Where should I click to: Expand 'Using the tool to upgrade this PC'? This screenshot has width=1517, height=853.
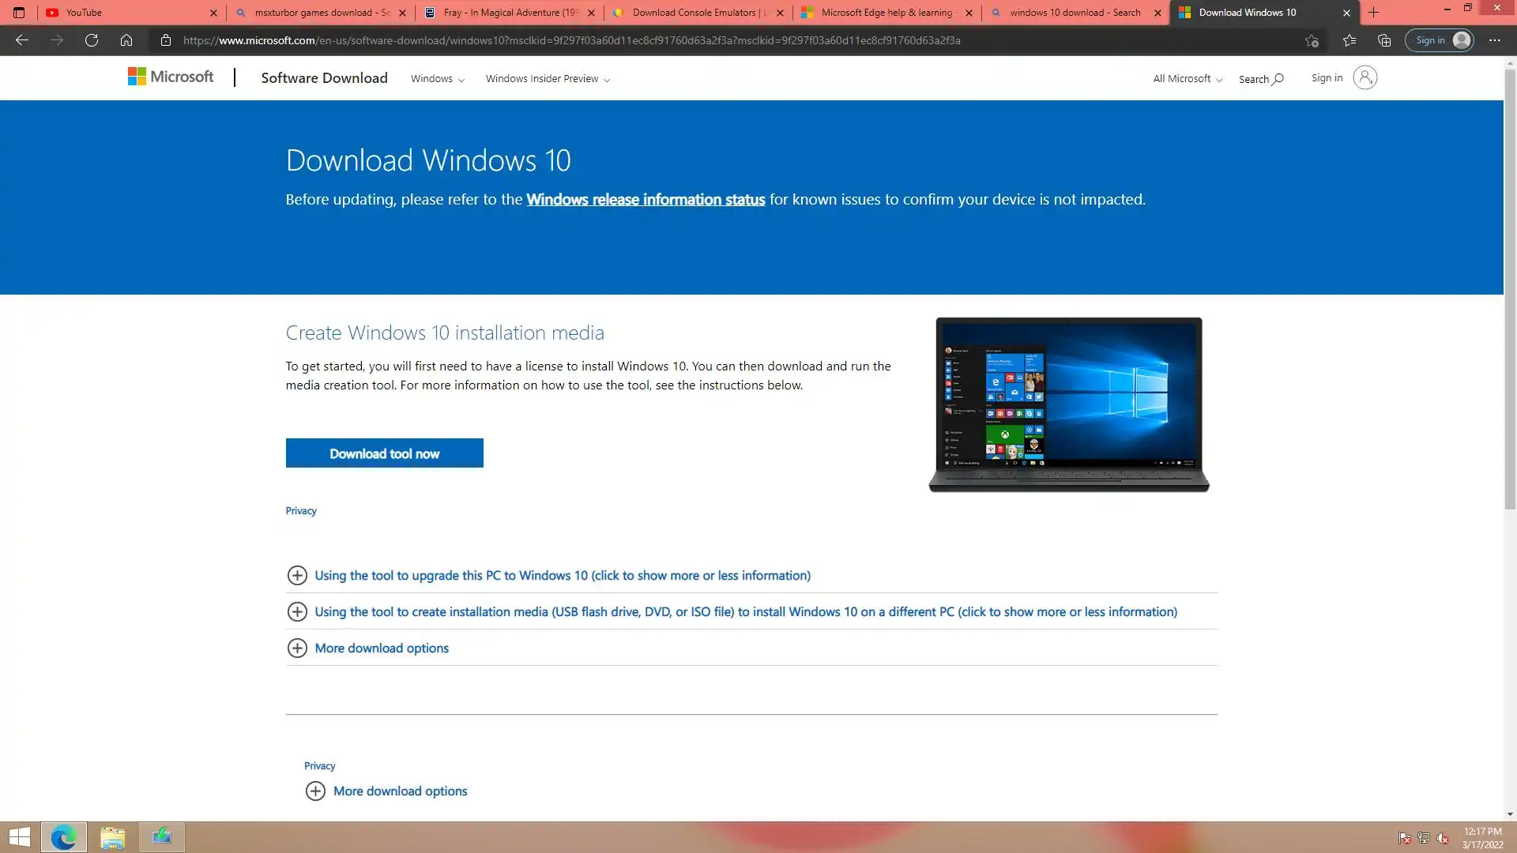pos(562,576)
